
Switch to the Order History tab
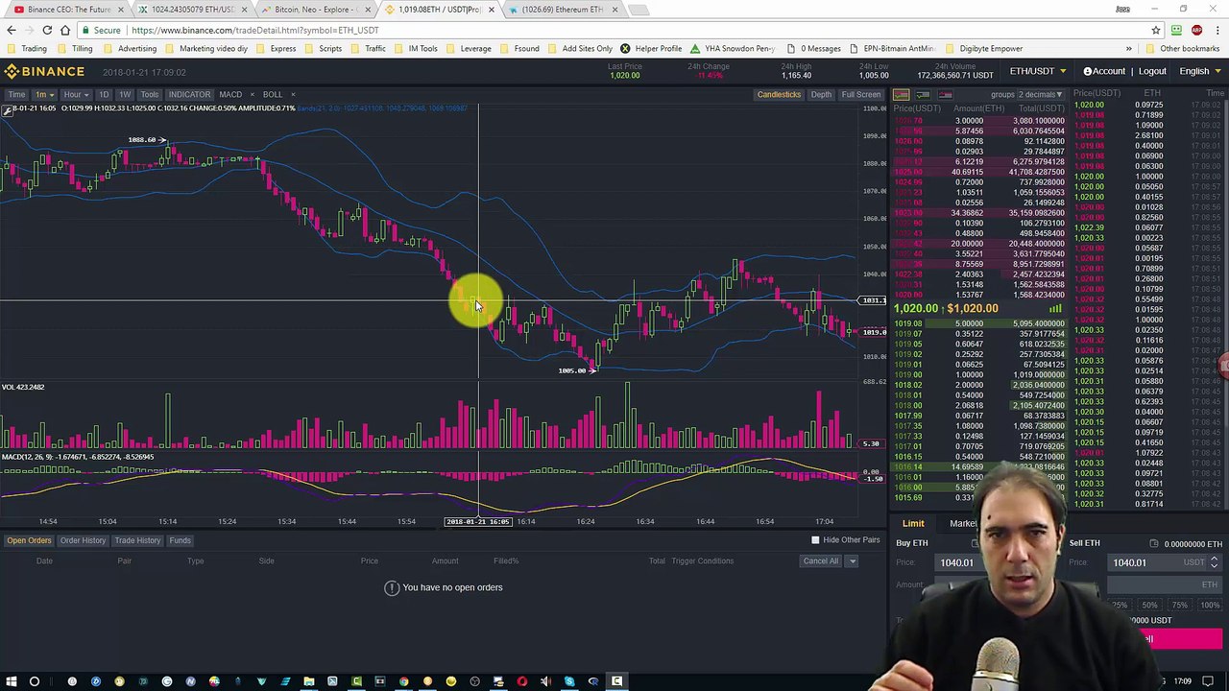83,540
